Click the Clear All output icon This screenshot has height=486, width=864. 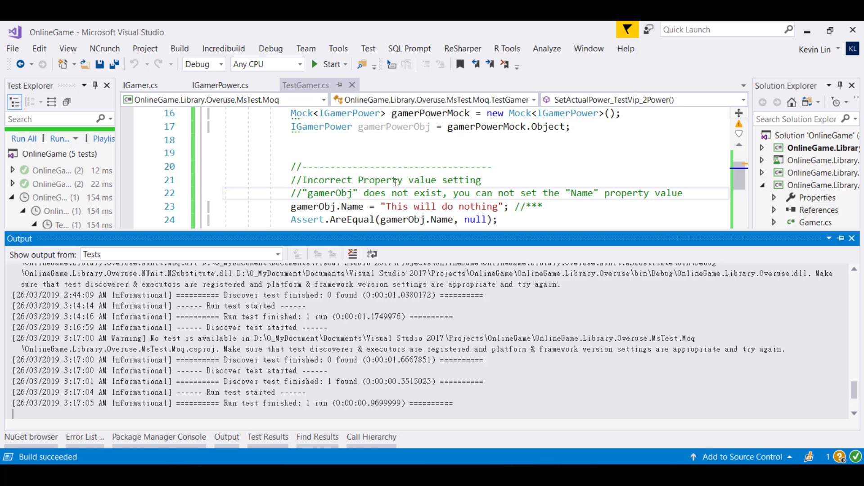(353, 254)
